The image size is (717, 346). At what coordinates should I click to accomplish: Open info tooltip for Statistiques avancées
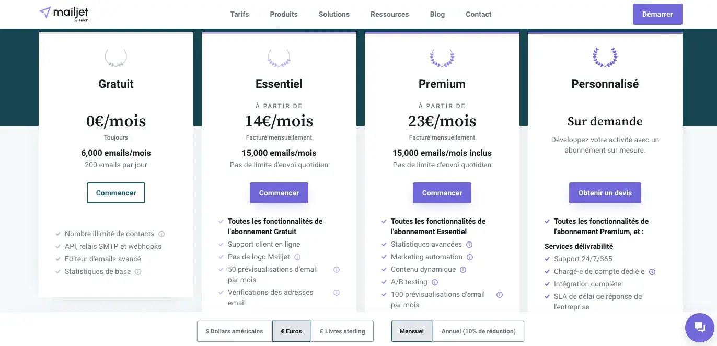(x=469, y=245)
